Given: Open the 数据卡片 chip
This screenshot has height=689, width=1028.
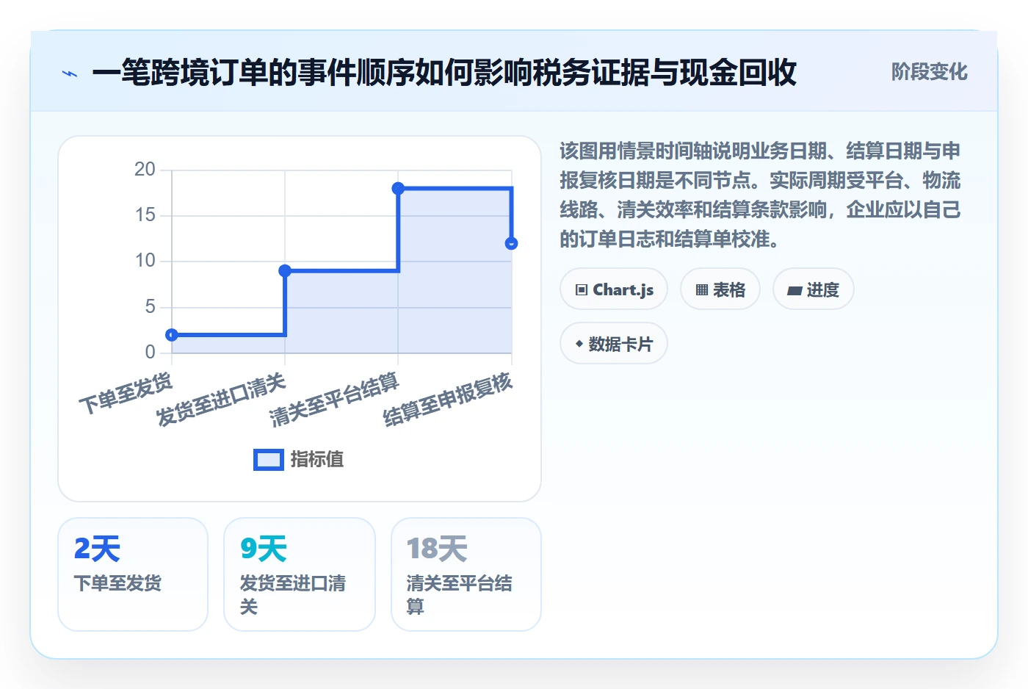Looking at the screenshot, I should point(614,344).
